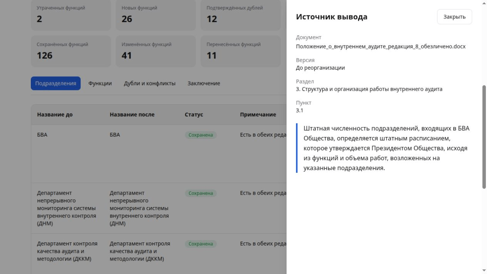Viewport: 487px width, 274px height.
Task: Click the note text in the БВА row
Action: coord(263,135)
